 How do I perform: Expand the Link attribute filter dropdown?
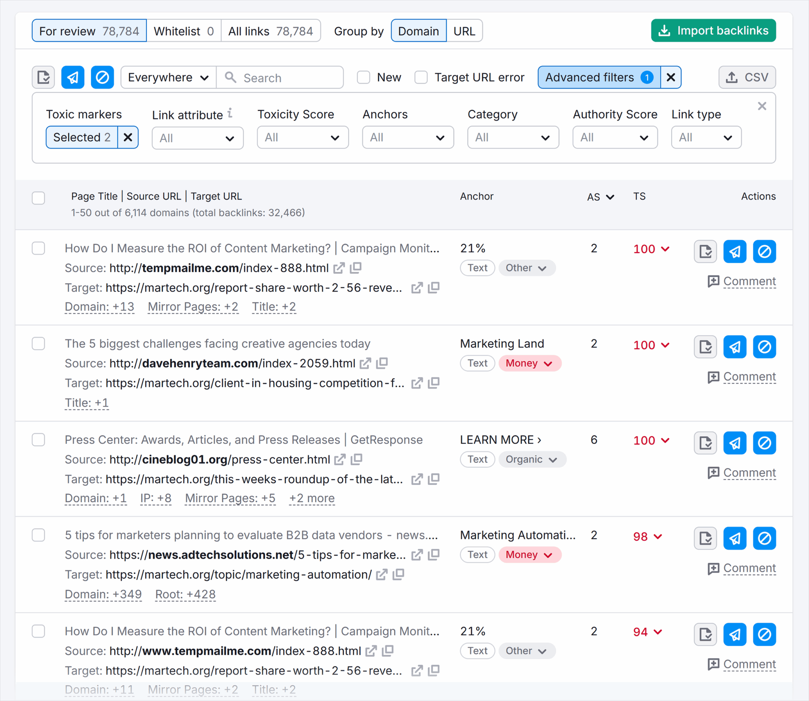(x=198, y=138)
